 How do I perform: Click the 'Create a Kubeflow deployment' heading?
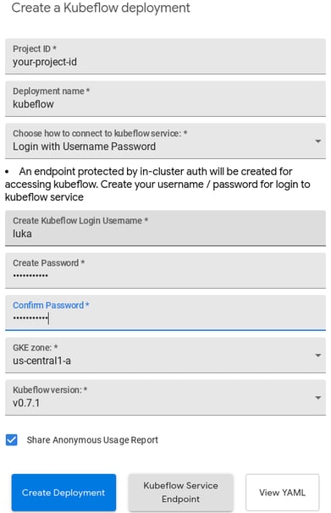click(101, 8)
